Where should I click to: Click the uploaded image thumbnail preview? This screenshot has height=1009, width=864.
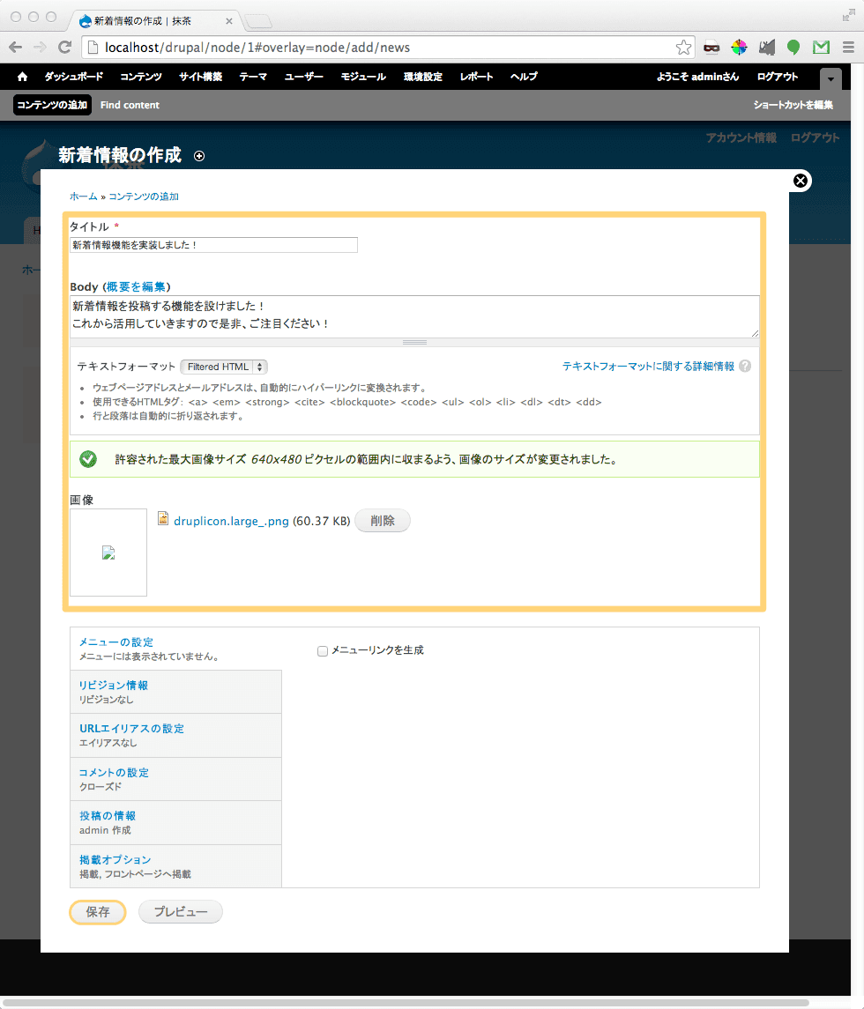tap(108, 553)
